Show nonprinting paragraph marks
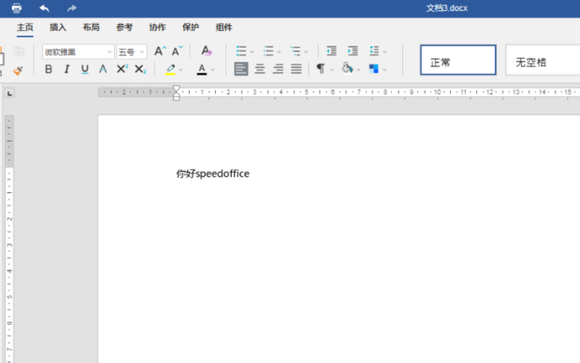 pyautogui.click(x=321, y=69)
